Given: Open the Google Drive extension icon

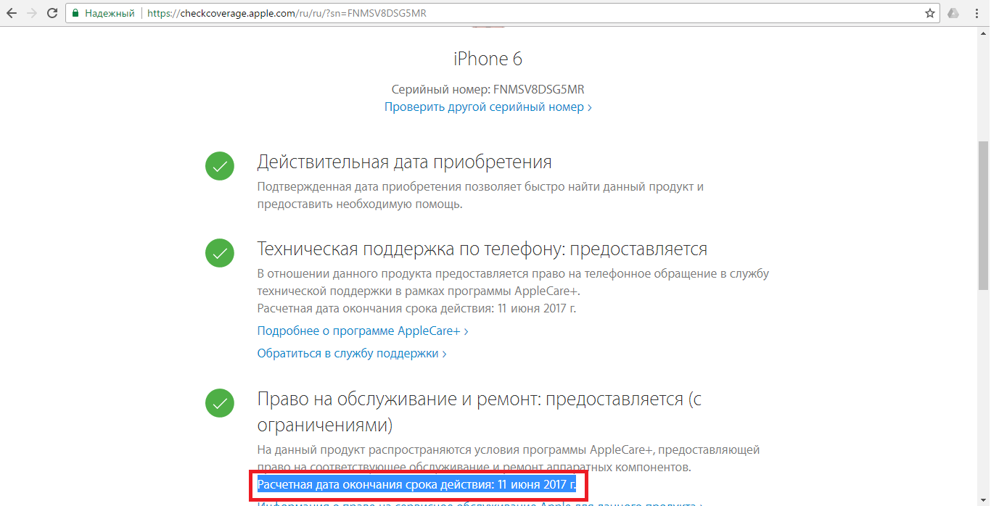Looking at the screenshot, I should click(x=953, y=13).
